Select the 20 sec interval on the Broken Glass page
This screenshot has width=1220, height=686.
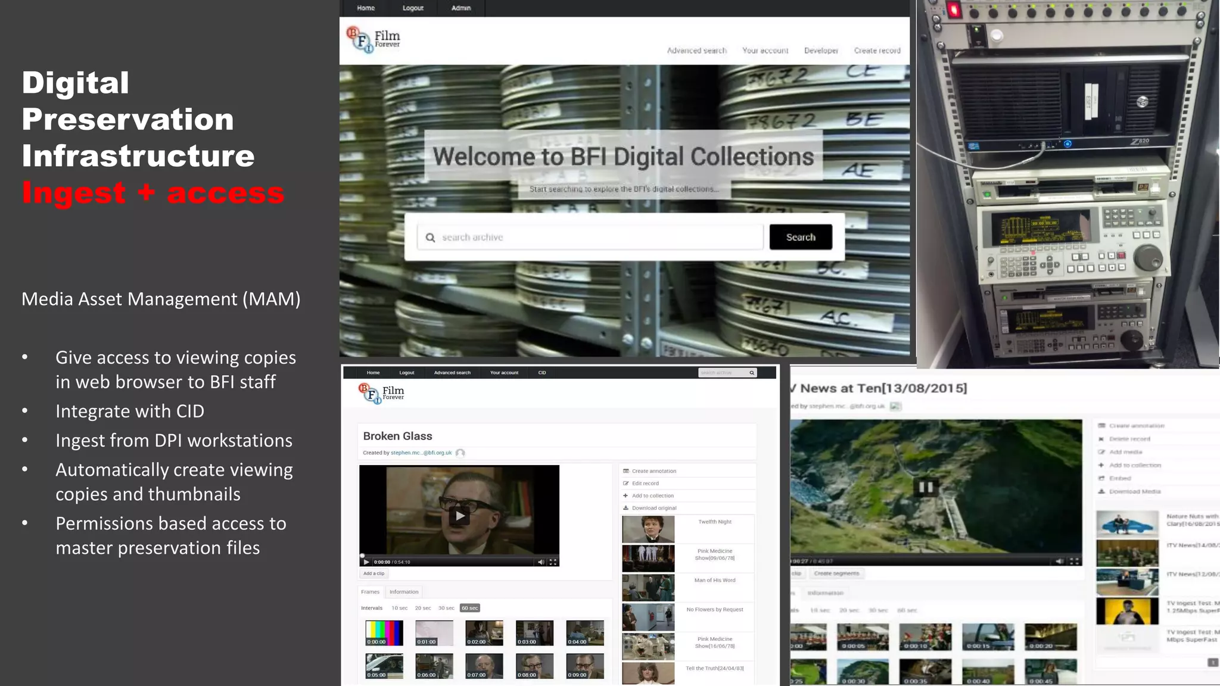coord(423,608)
